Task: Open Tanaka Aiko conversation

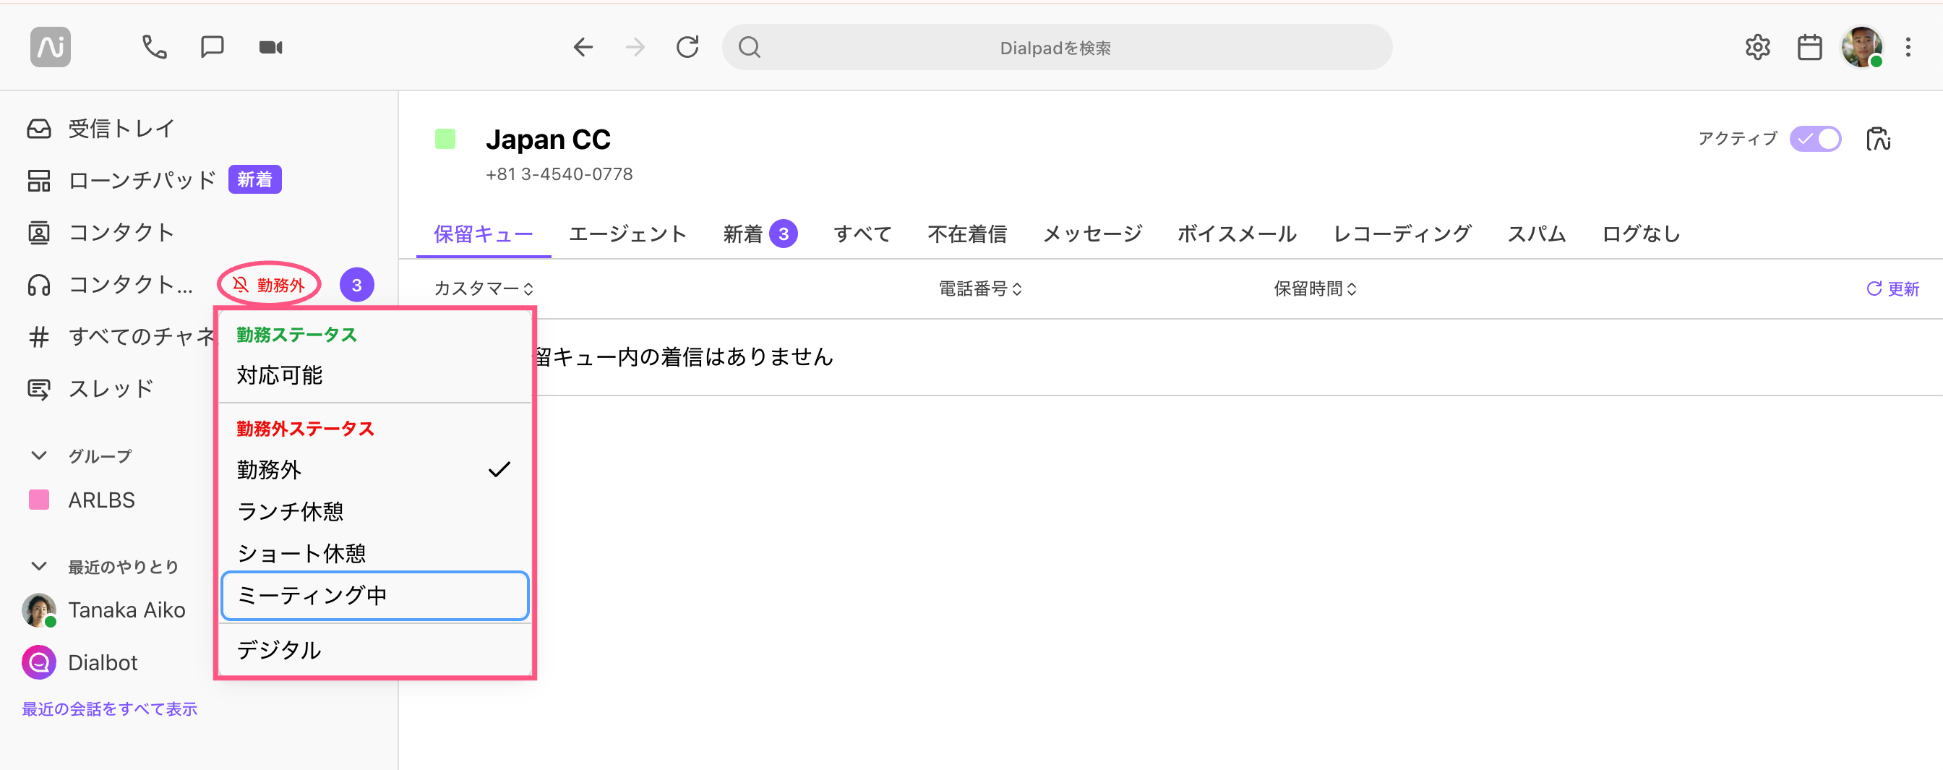Action: point(104,610)
